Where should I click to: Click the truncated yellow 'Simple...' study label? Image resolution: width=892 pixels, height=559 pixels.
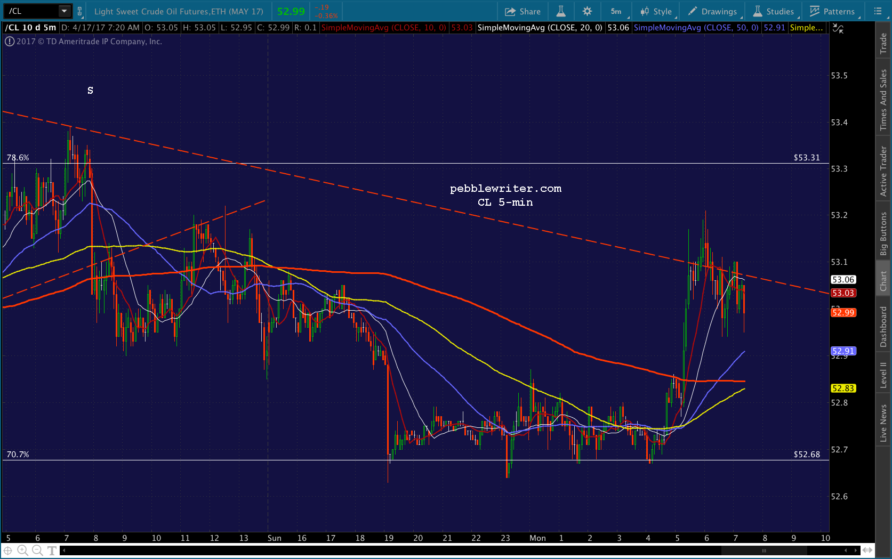[x=807, y=28]
